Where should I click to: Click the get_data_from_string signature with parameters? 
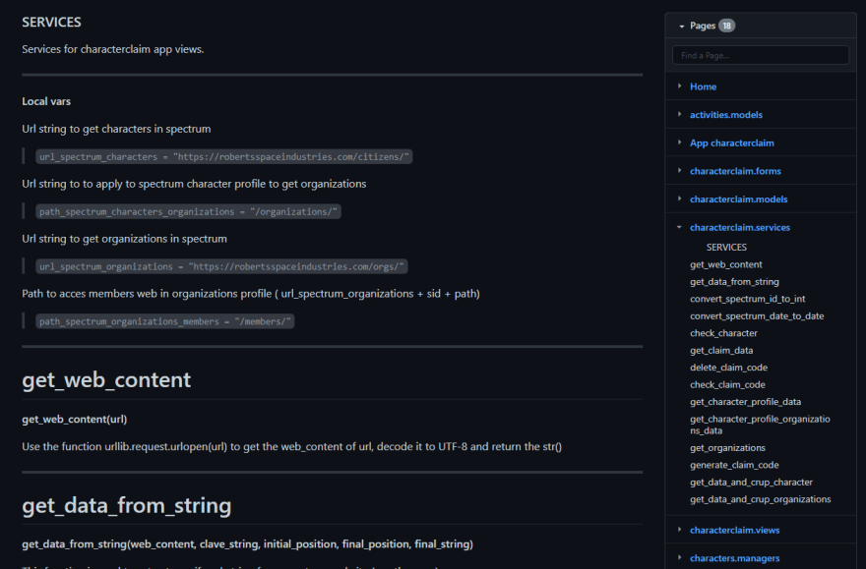tap(247, 544)
